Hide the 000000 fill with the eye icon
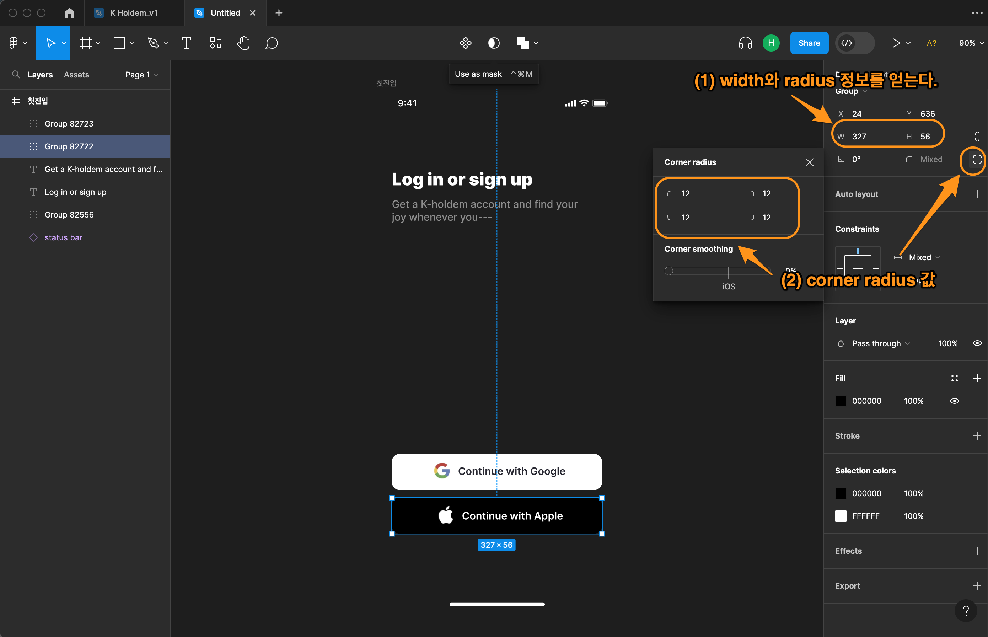Viewport: 988px width, 637px height. (954, 401)
